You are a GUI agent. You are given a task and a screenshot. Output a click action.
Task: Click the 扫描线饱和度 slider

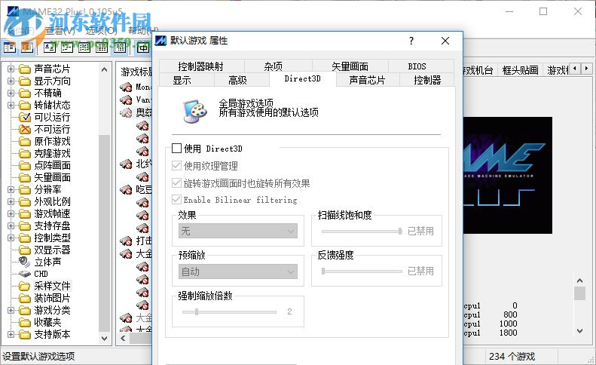point(362,231)
